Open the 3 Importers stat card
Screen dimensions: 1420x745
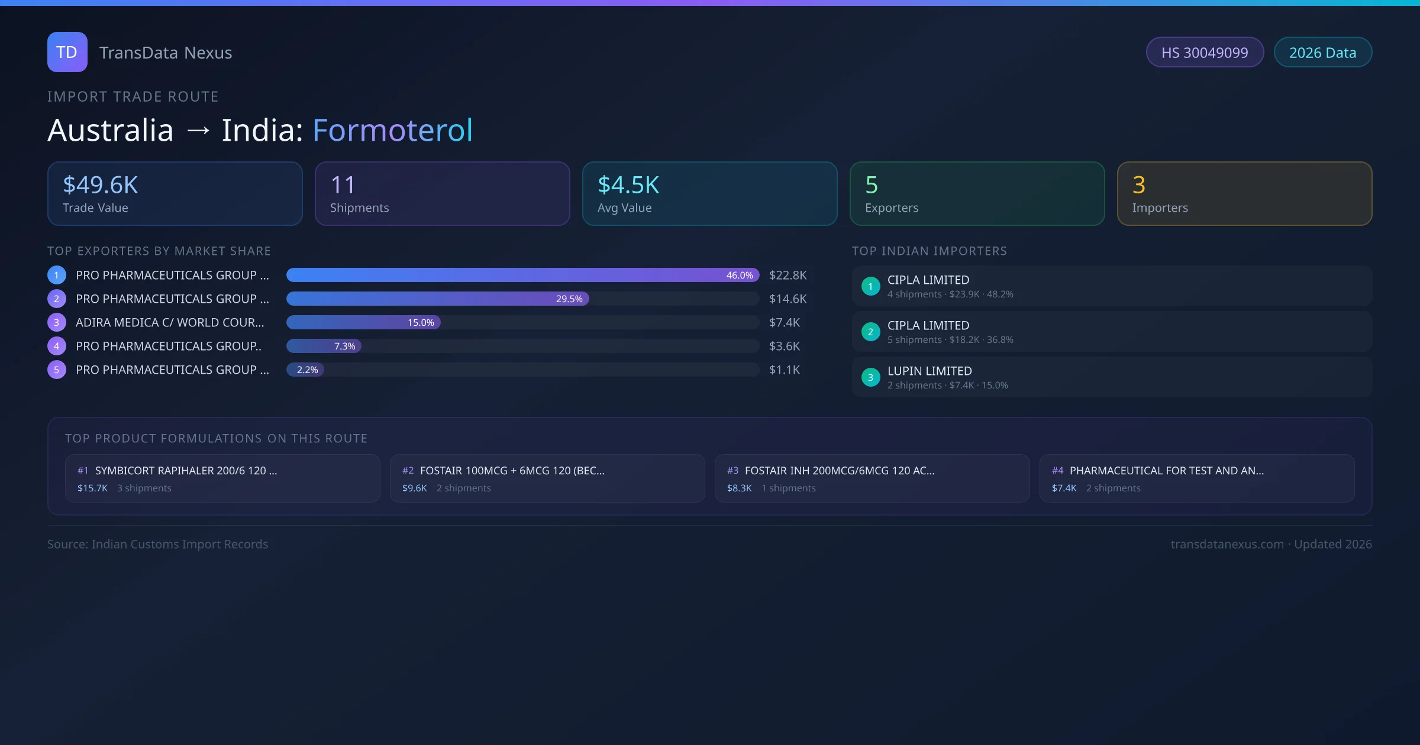(x=1244, y=194)
